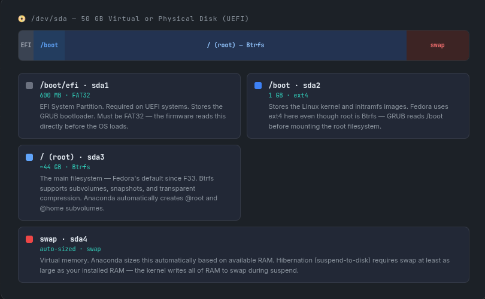Select the EFI segment in disk bar
The height and width of the screenshot is (299, 485).
point(26,45)
